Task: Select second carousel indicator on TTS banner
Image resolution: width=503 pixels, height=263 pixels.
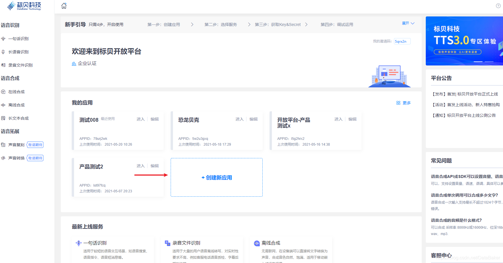Action: coord(489,62)
